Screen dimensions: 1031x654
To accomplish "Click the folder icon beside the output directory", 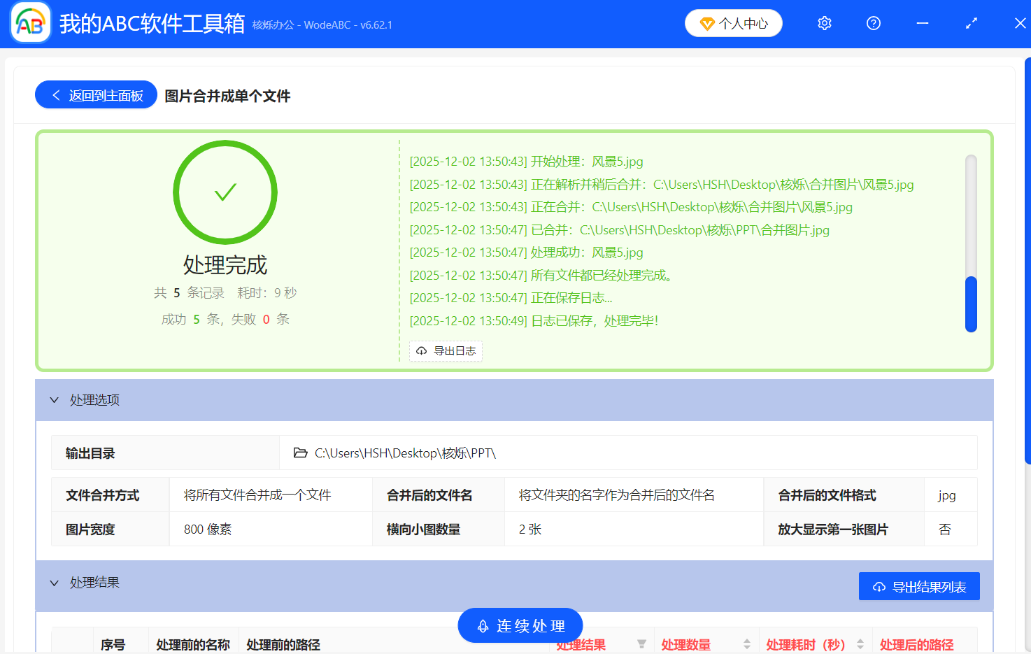I will (299, 453).
